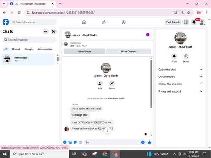The image size is (211, 158).
Task: Click the Search Messenger field
Action: click(x=30, y=40)
